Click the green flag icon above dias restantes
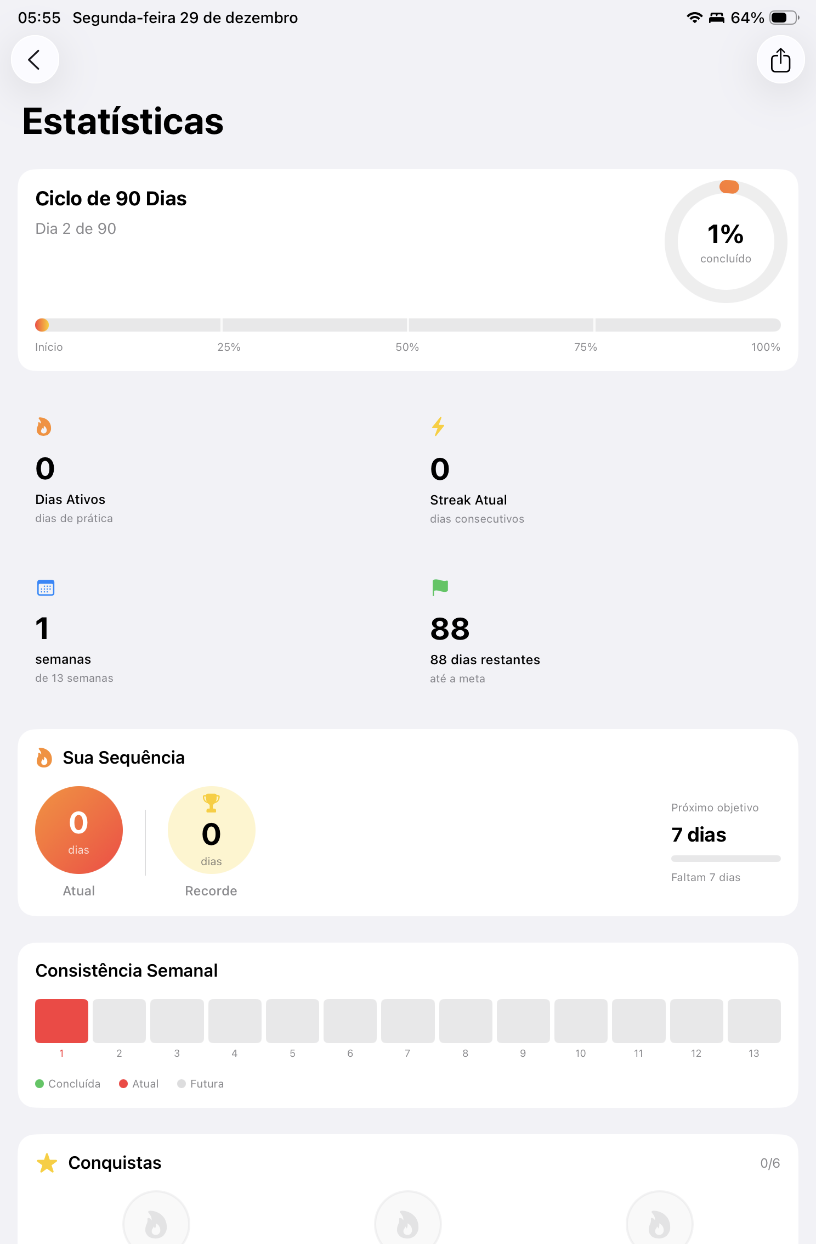 click(x=440, y=587)
